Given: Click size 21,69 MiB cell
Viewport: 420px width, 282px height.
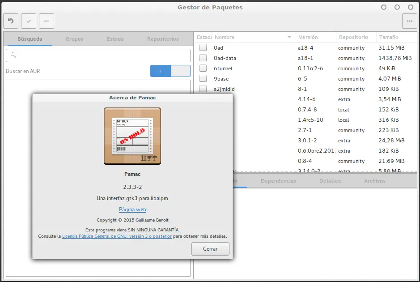Looking at the screenshot, I should pyautogui.click(x=391, y=161).
